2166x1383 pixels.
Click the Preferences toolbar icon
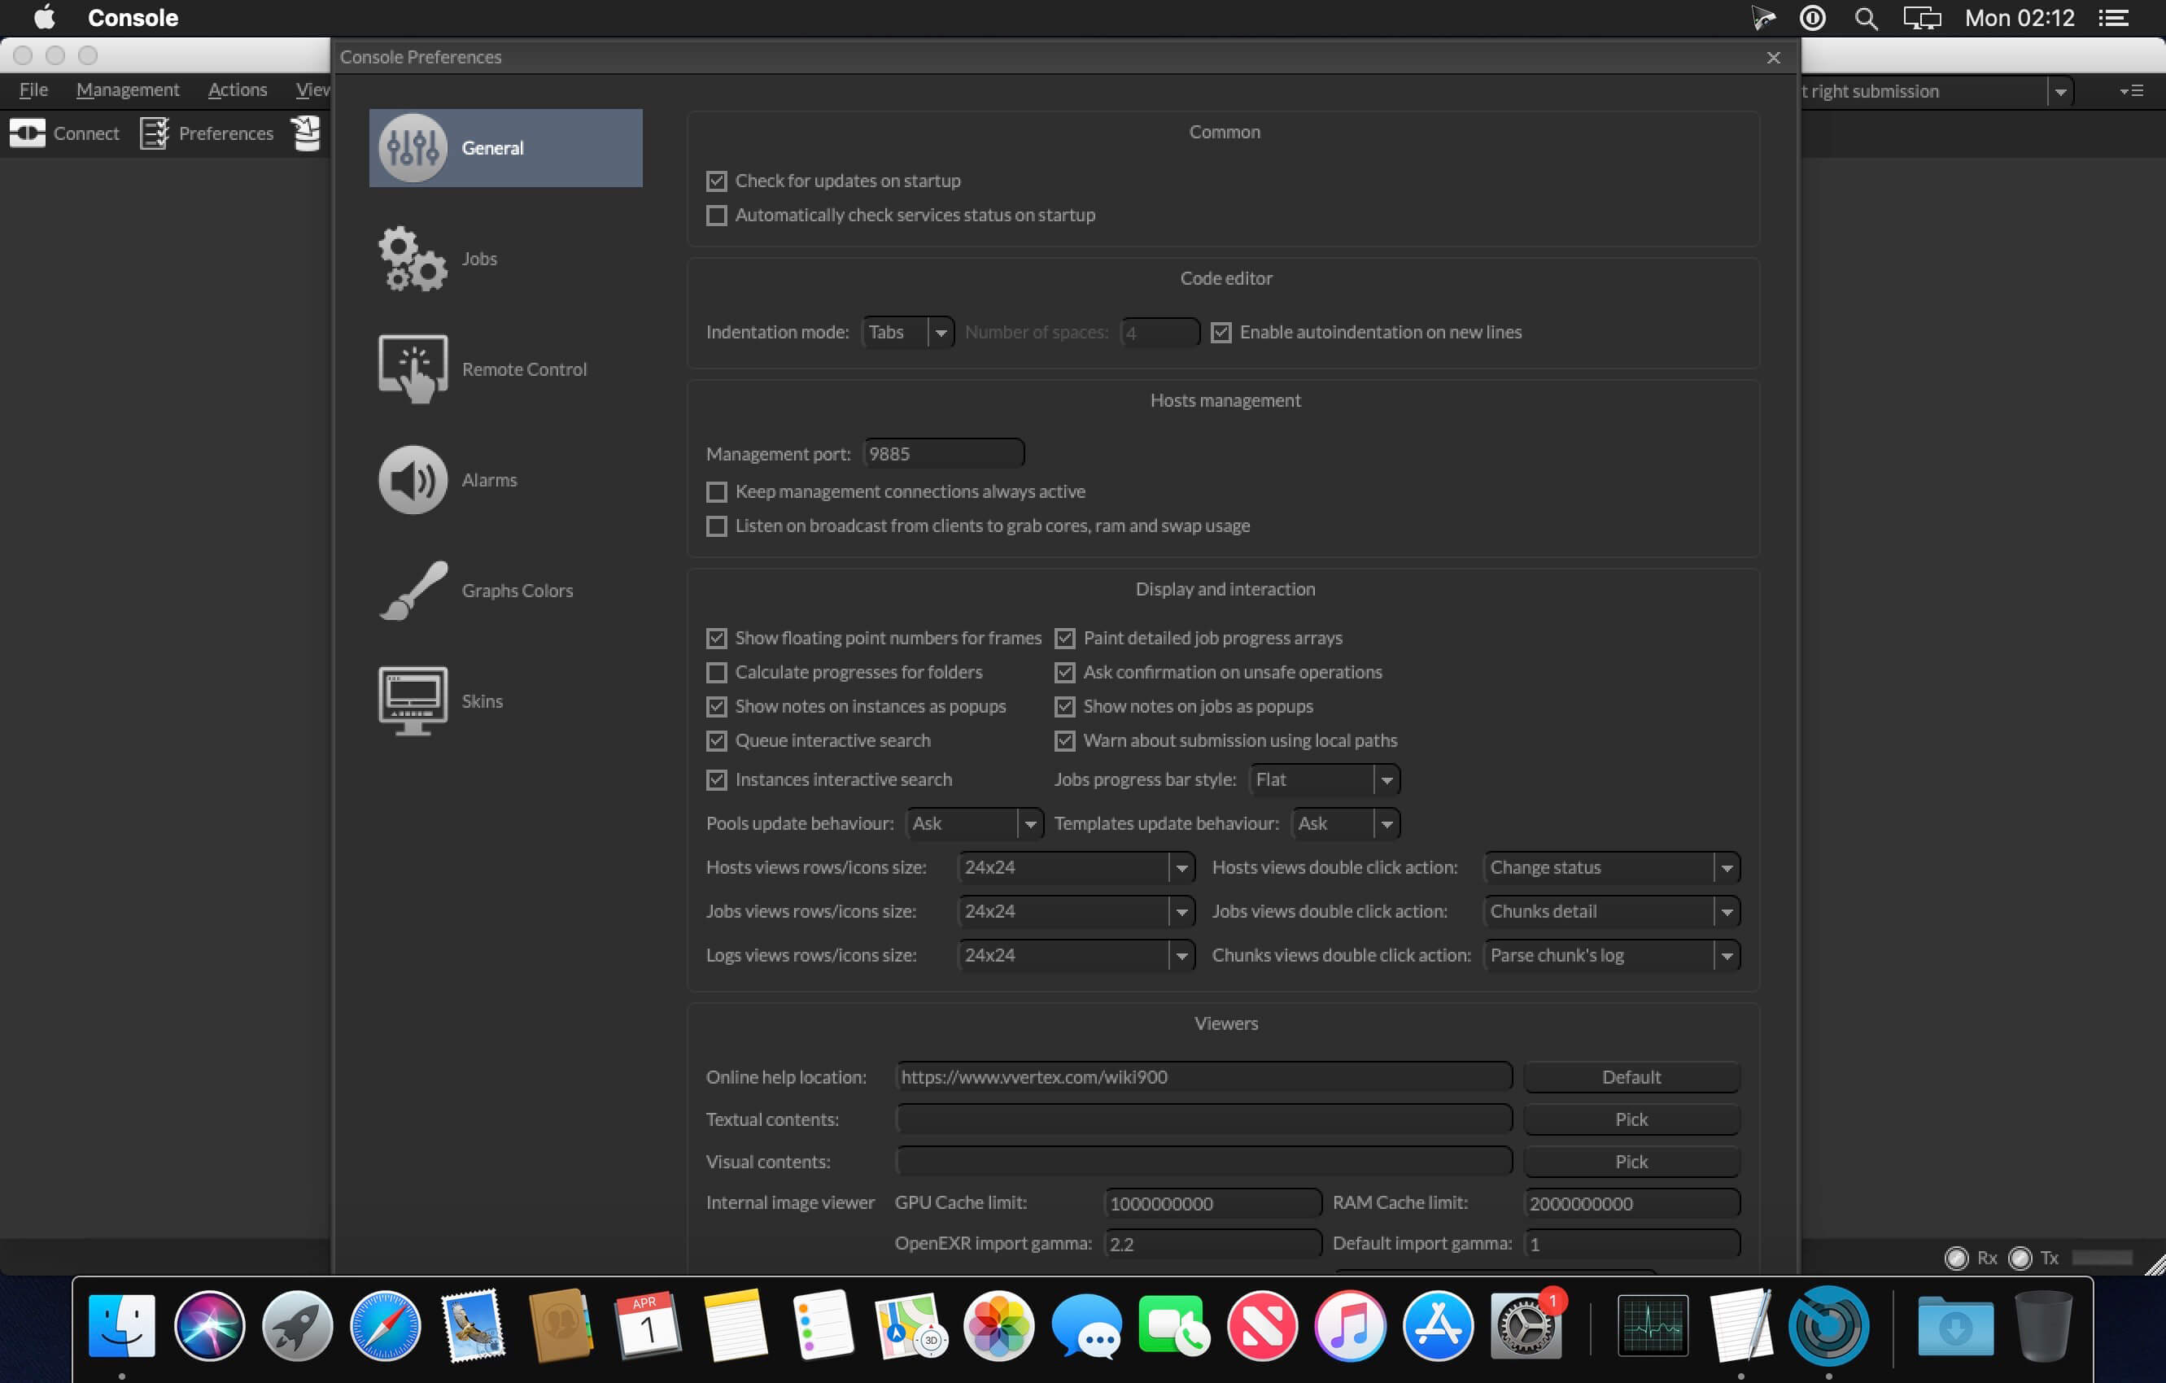pos(154,133)
